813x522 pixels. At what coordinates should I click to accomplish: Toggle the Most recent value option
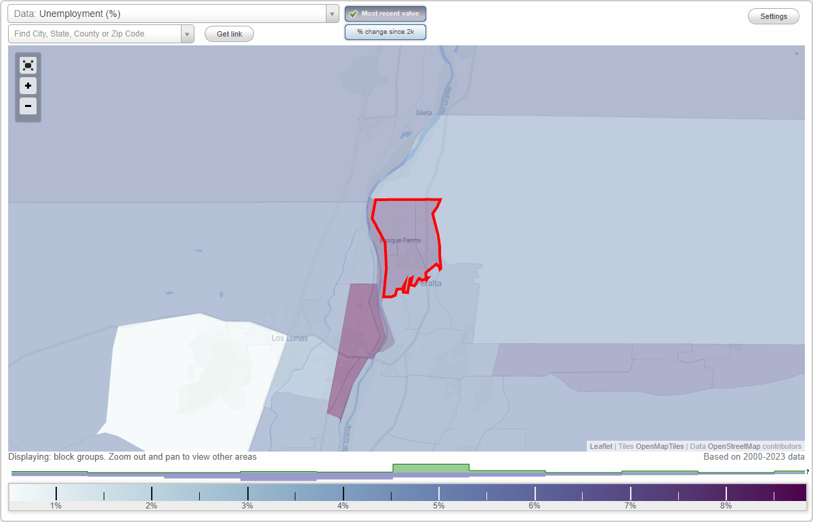point(385,14)
